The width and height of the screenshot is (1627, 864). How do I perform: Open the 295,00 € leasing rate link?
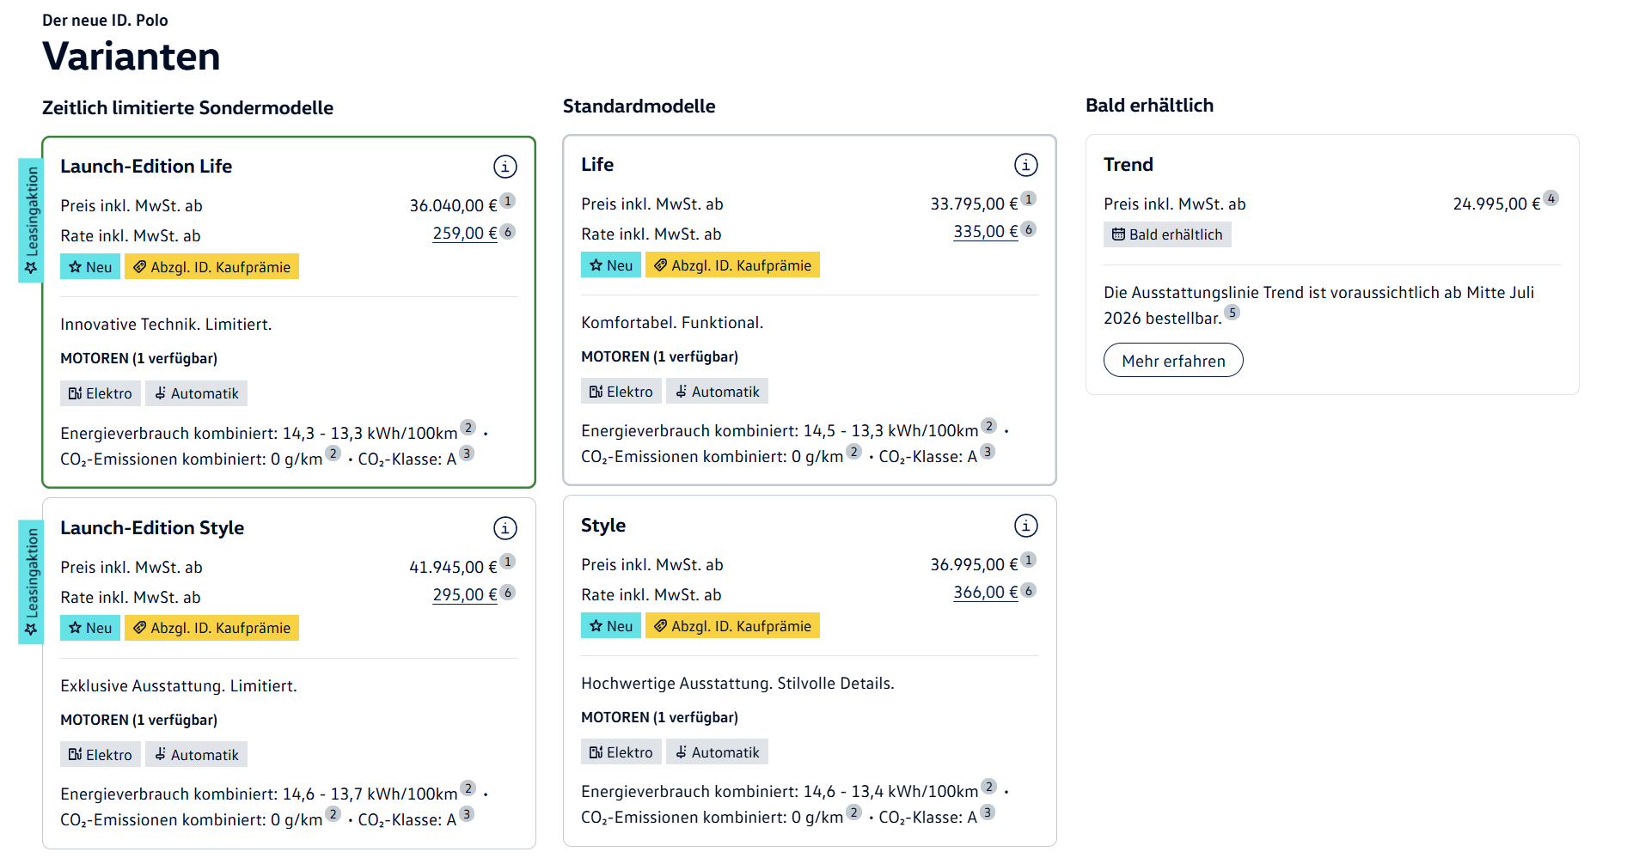point(464,595)
